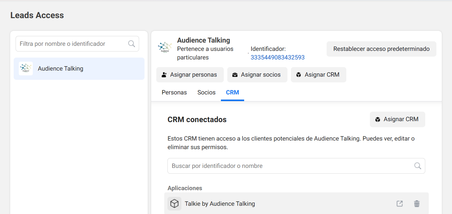Click the magnifier icon in the CRM search field
The image size is (452, 214).
click(x=418, y=166)
